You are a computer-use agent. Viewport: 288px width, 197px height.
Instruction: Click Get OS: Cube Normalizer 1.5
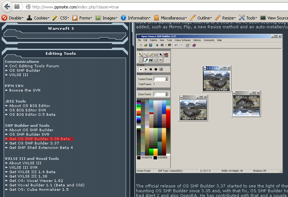point(39,190)
